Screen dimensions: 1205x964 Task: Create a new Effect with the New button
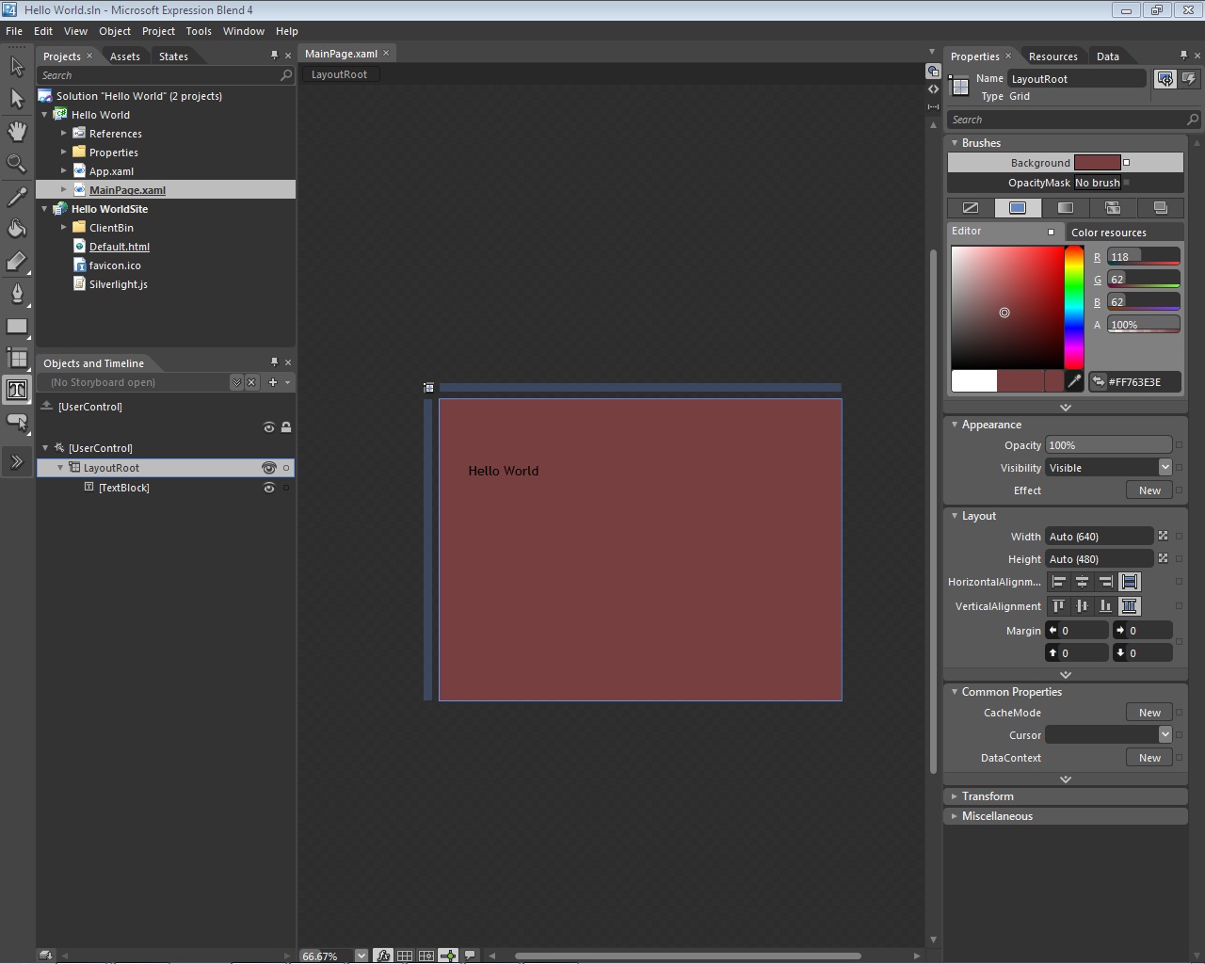(1149, 490)
